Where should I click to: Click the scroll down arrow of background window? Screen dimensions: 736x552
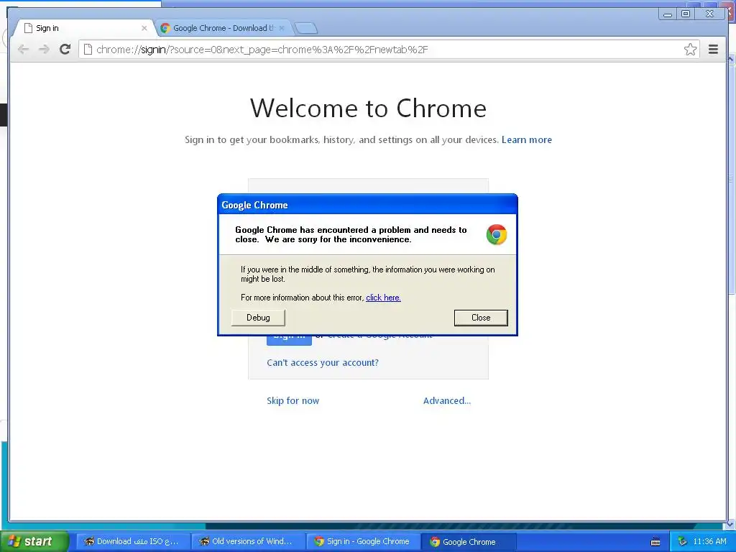[x=731, y=524]
